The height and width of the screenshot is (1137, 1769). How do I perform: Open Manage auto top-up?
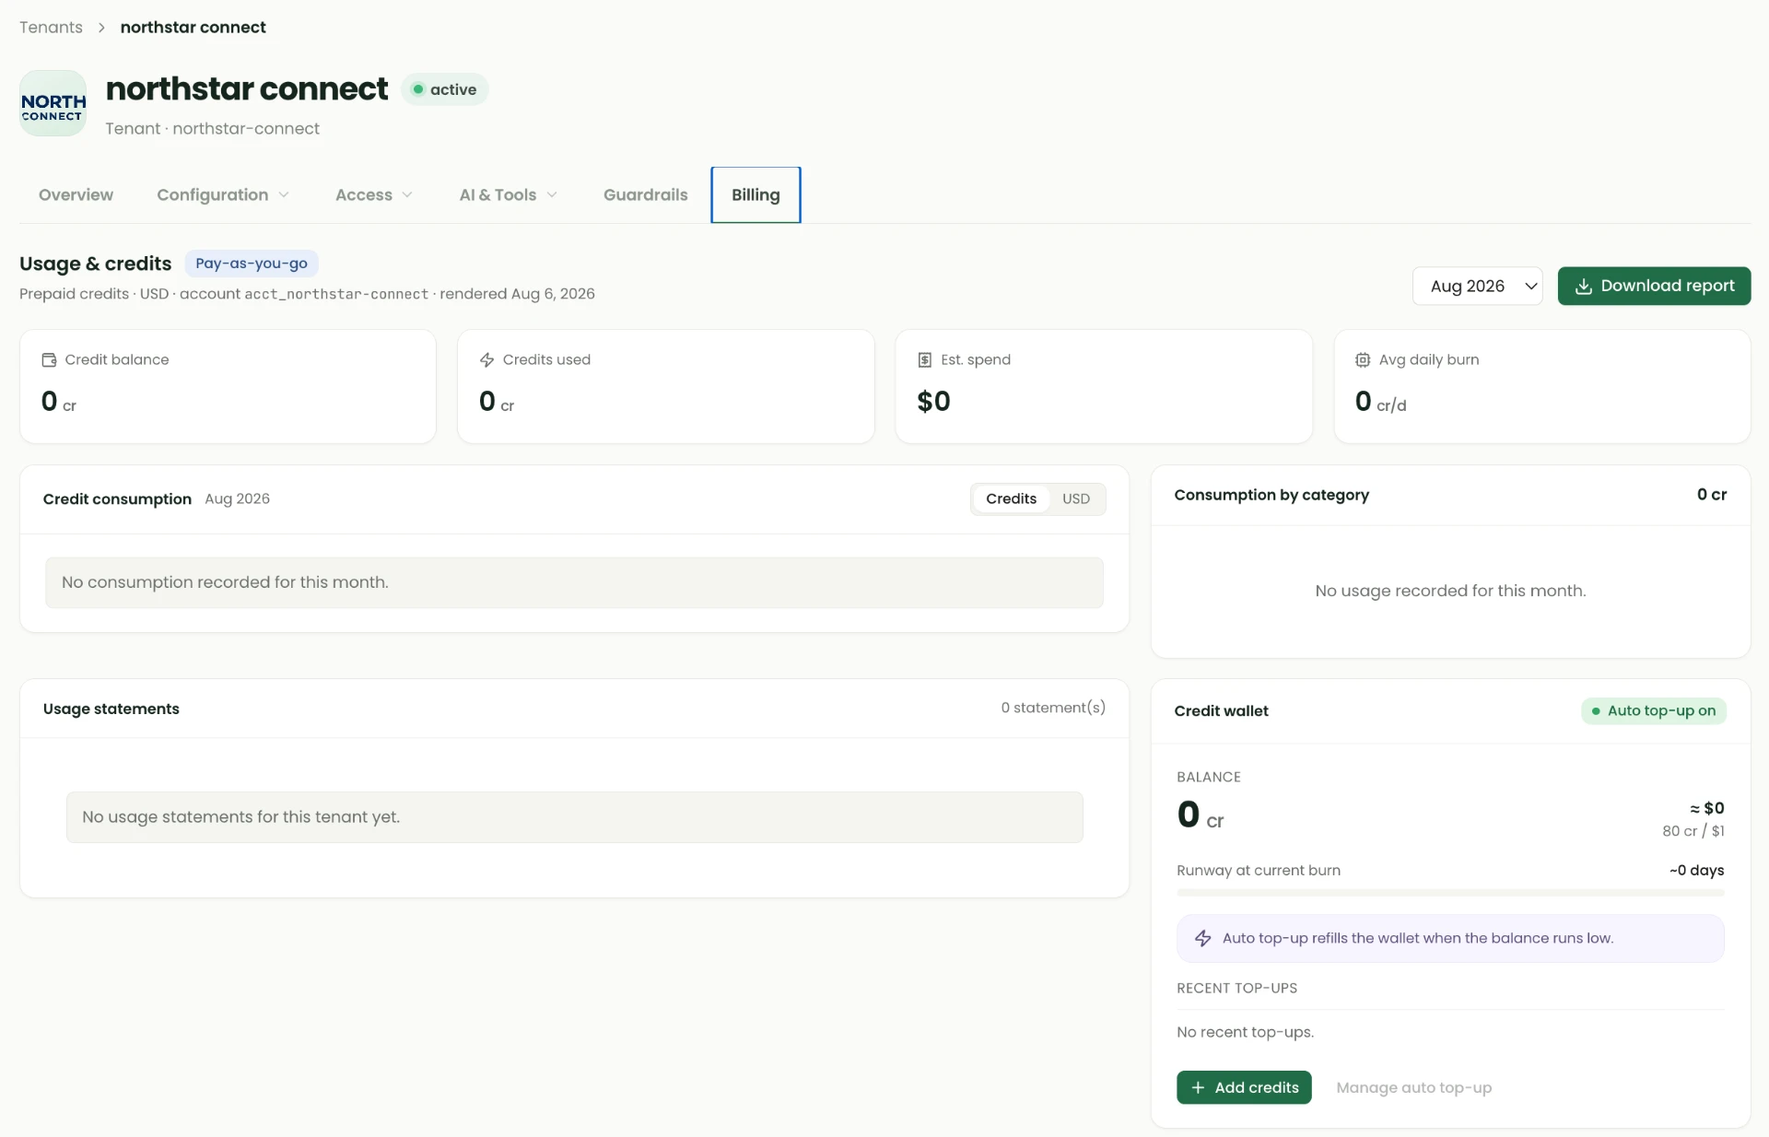click(x=1413, y=1087)
